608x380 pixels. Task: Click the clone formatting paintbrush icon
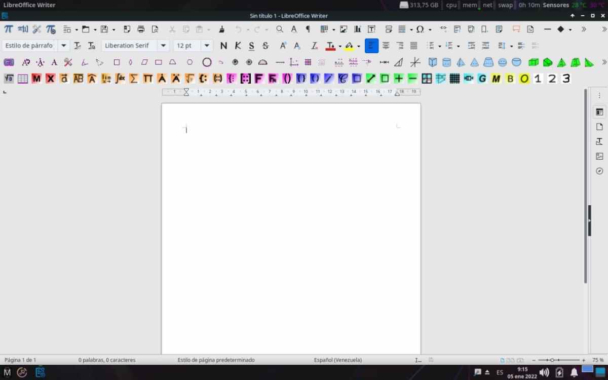(221, 29)
